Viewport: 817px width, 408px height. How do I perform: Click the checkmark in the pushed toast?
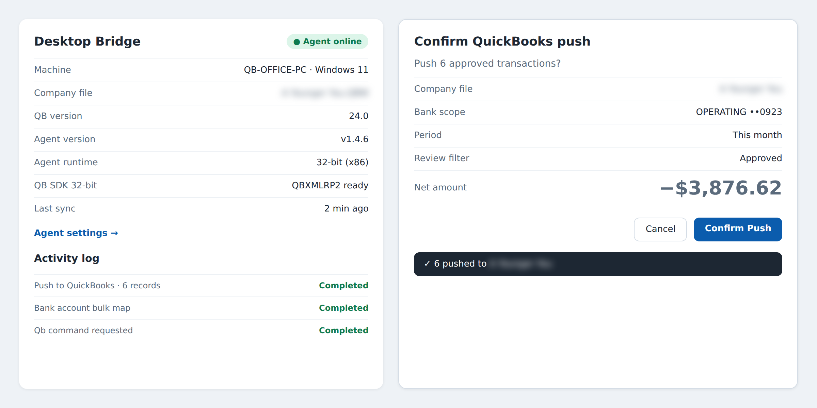[x=427, y=263]
